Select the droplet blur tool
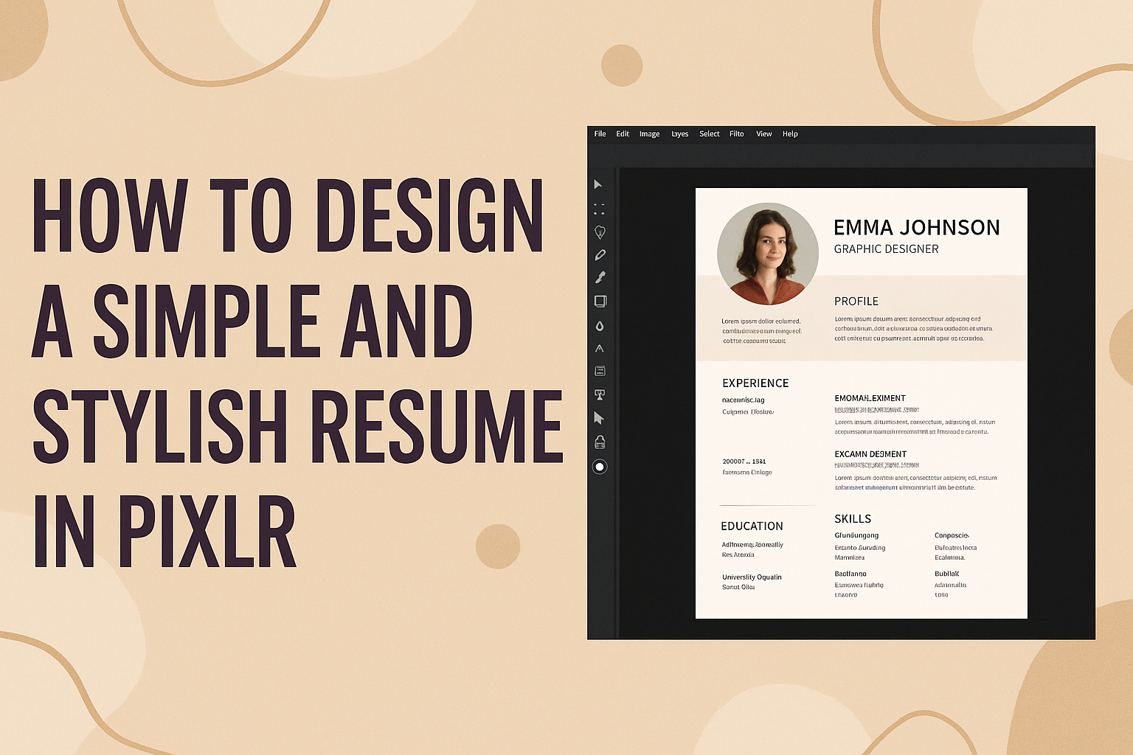The height and width of the screenshot is (755, 1133). coord(600,326)
